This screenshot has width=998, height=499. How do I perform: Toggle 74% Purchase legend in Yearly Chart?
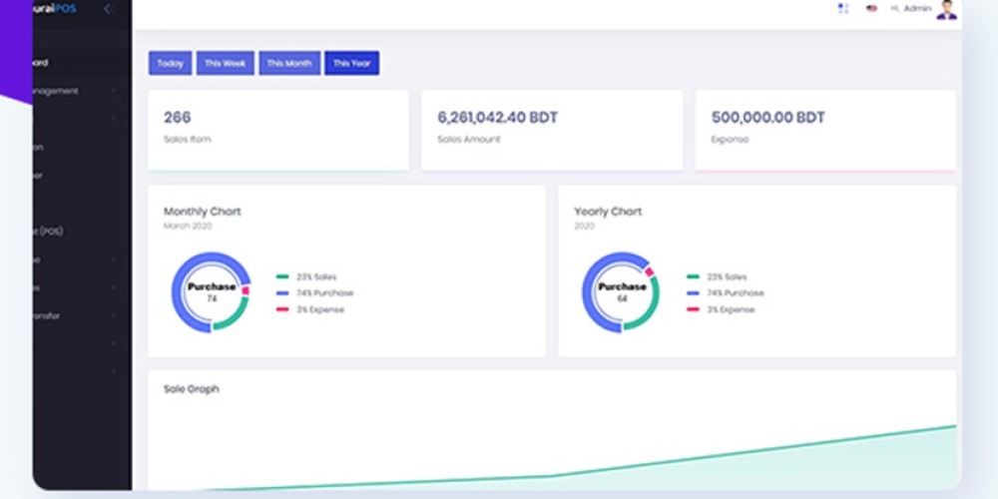(725, 293)
